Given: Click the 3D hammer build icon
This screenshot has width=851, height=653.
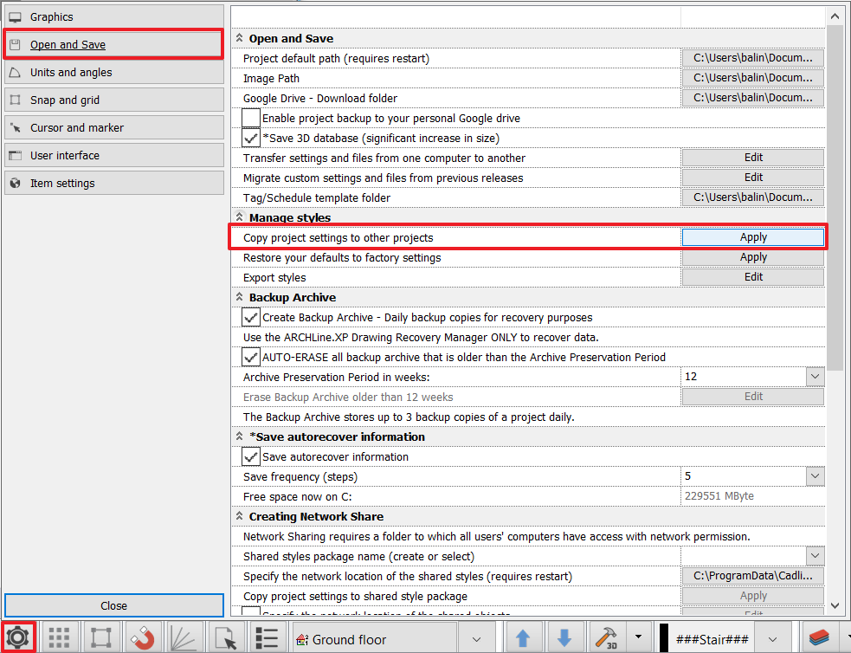Looking at the screenshot, I should pos(607,638).
